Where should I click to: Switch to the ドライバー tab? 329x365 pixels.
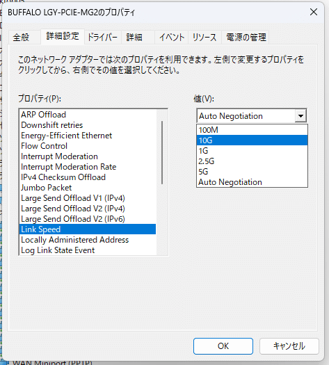pyautogui.click(x=103, y=38)
